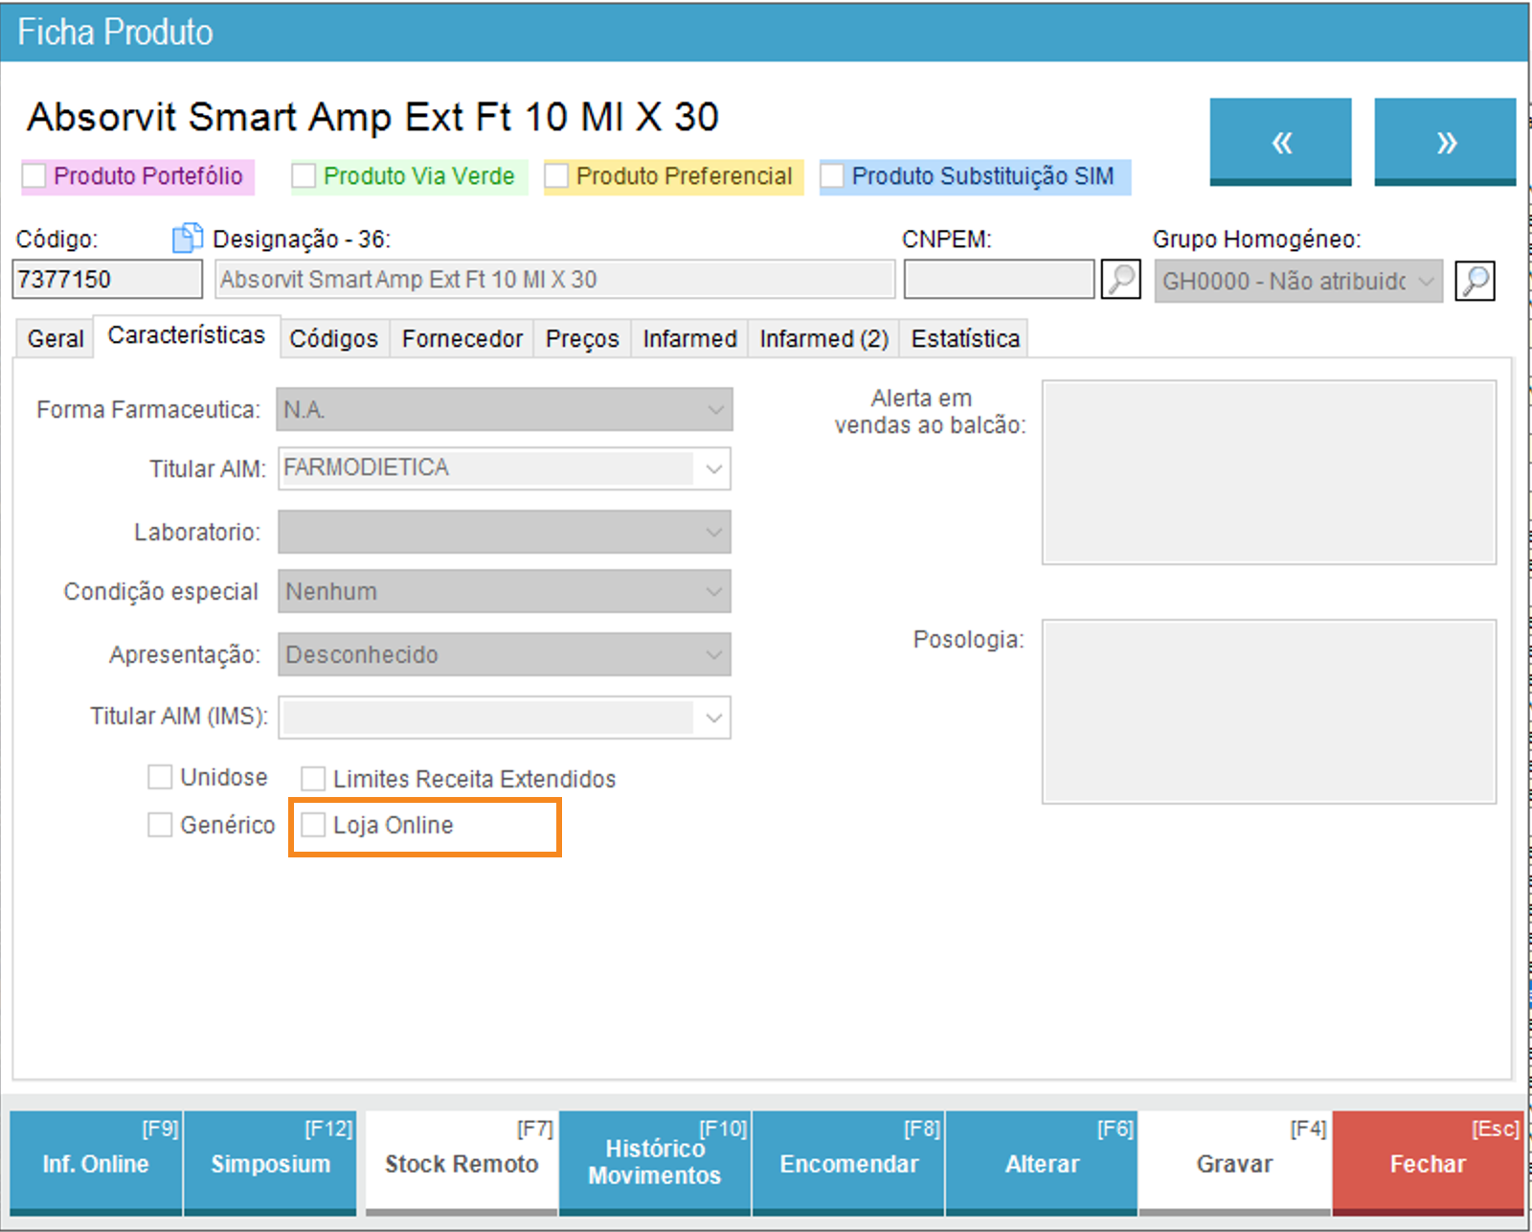The height and width of the screenshot is (1232, 1532).
Task: Click the CNPEM search magnifier icon
Action: coord(1120,280)
